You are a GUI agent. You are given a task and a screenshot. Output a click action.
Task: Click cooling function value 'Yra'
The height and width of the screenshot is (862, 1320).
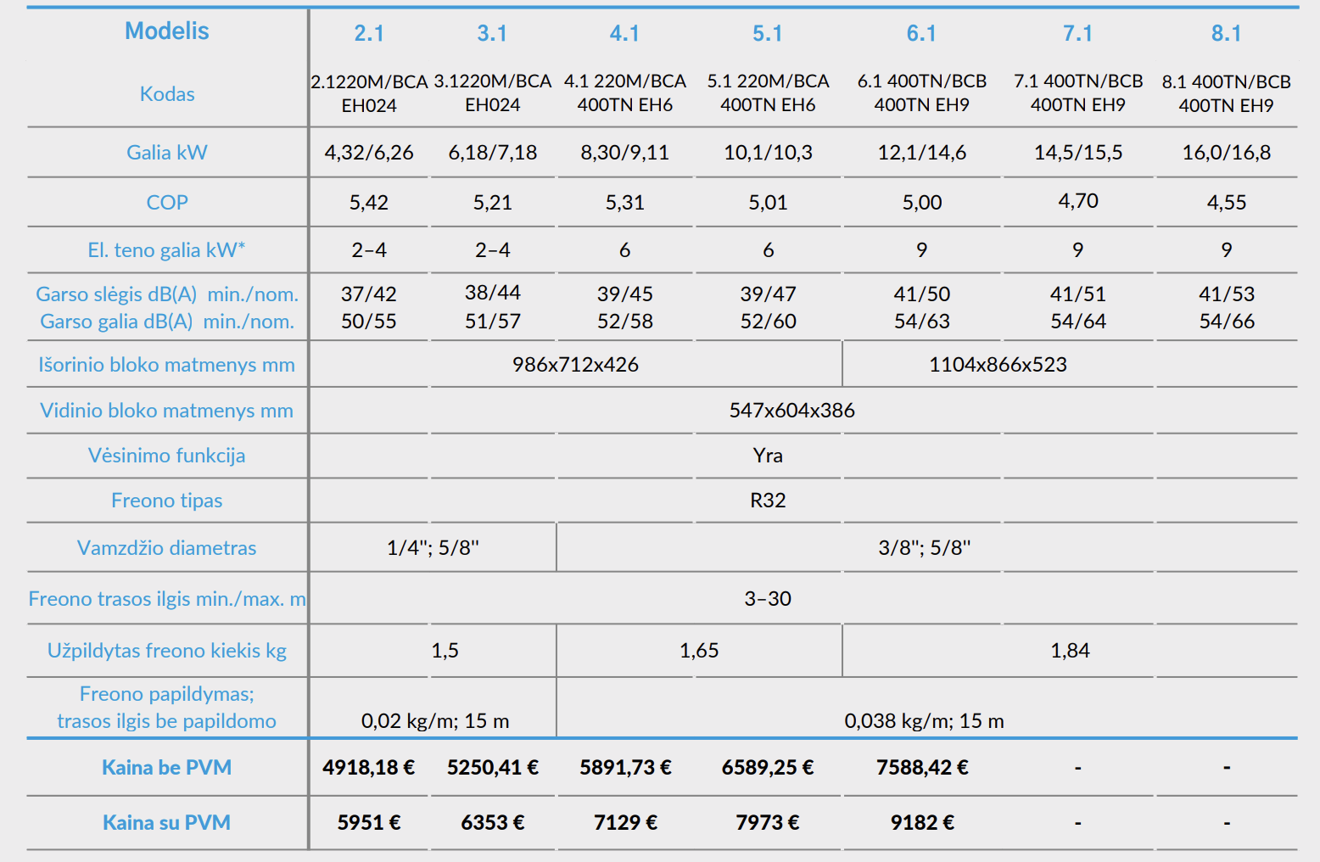pos(768,456)
